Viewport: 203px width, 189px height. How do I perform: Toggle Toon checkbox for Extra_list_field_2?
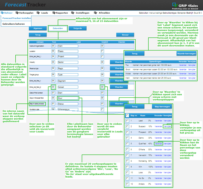(53, 87)
